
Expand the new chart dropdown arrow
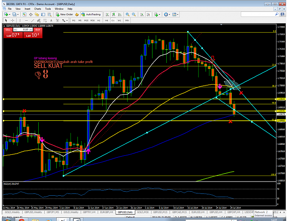10,14
